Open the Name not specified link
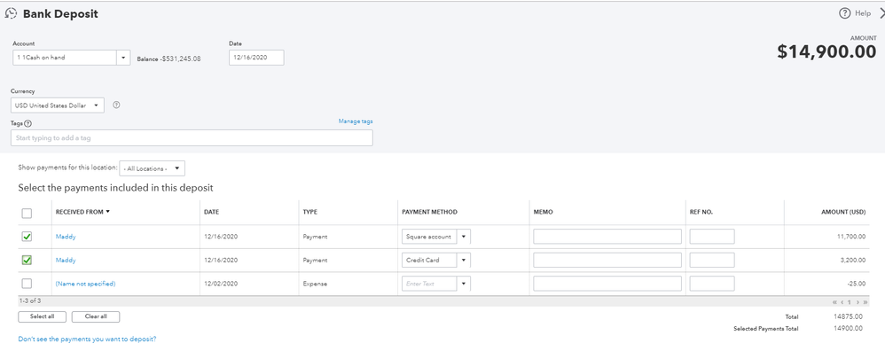885x351 pixels. tap(85, 284)
